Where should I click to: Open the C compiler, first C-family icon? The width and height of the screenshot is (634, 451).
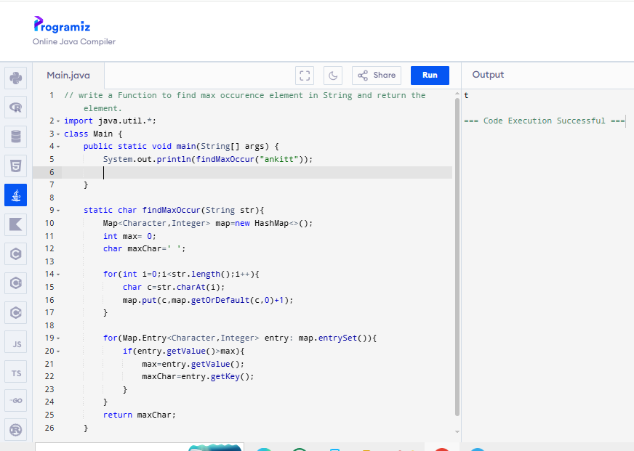(16, 254)
